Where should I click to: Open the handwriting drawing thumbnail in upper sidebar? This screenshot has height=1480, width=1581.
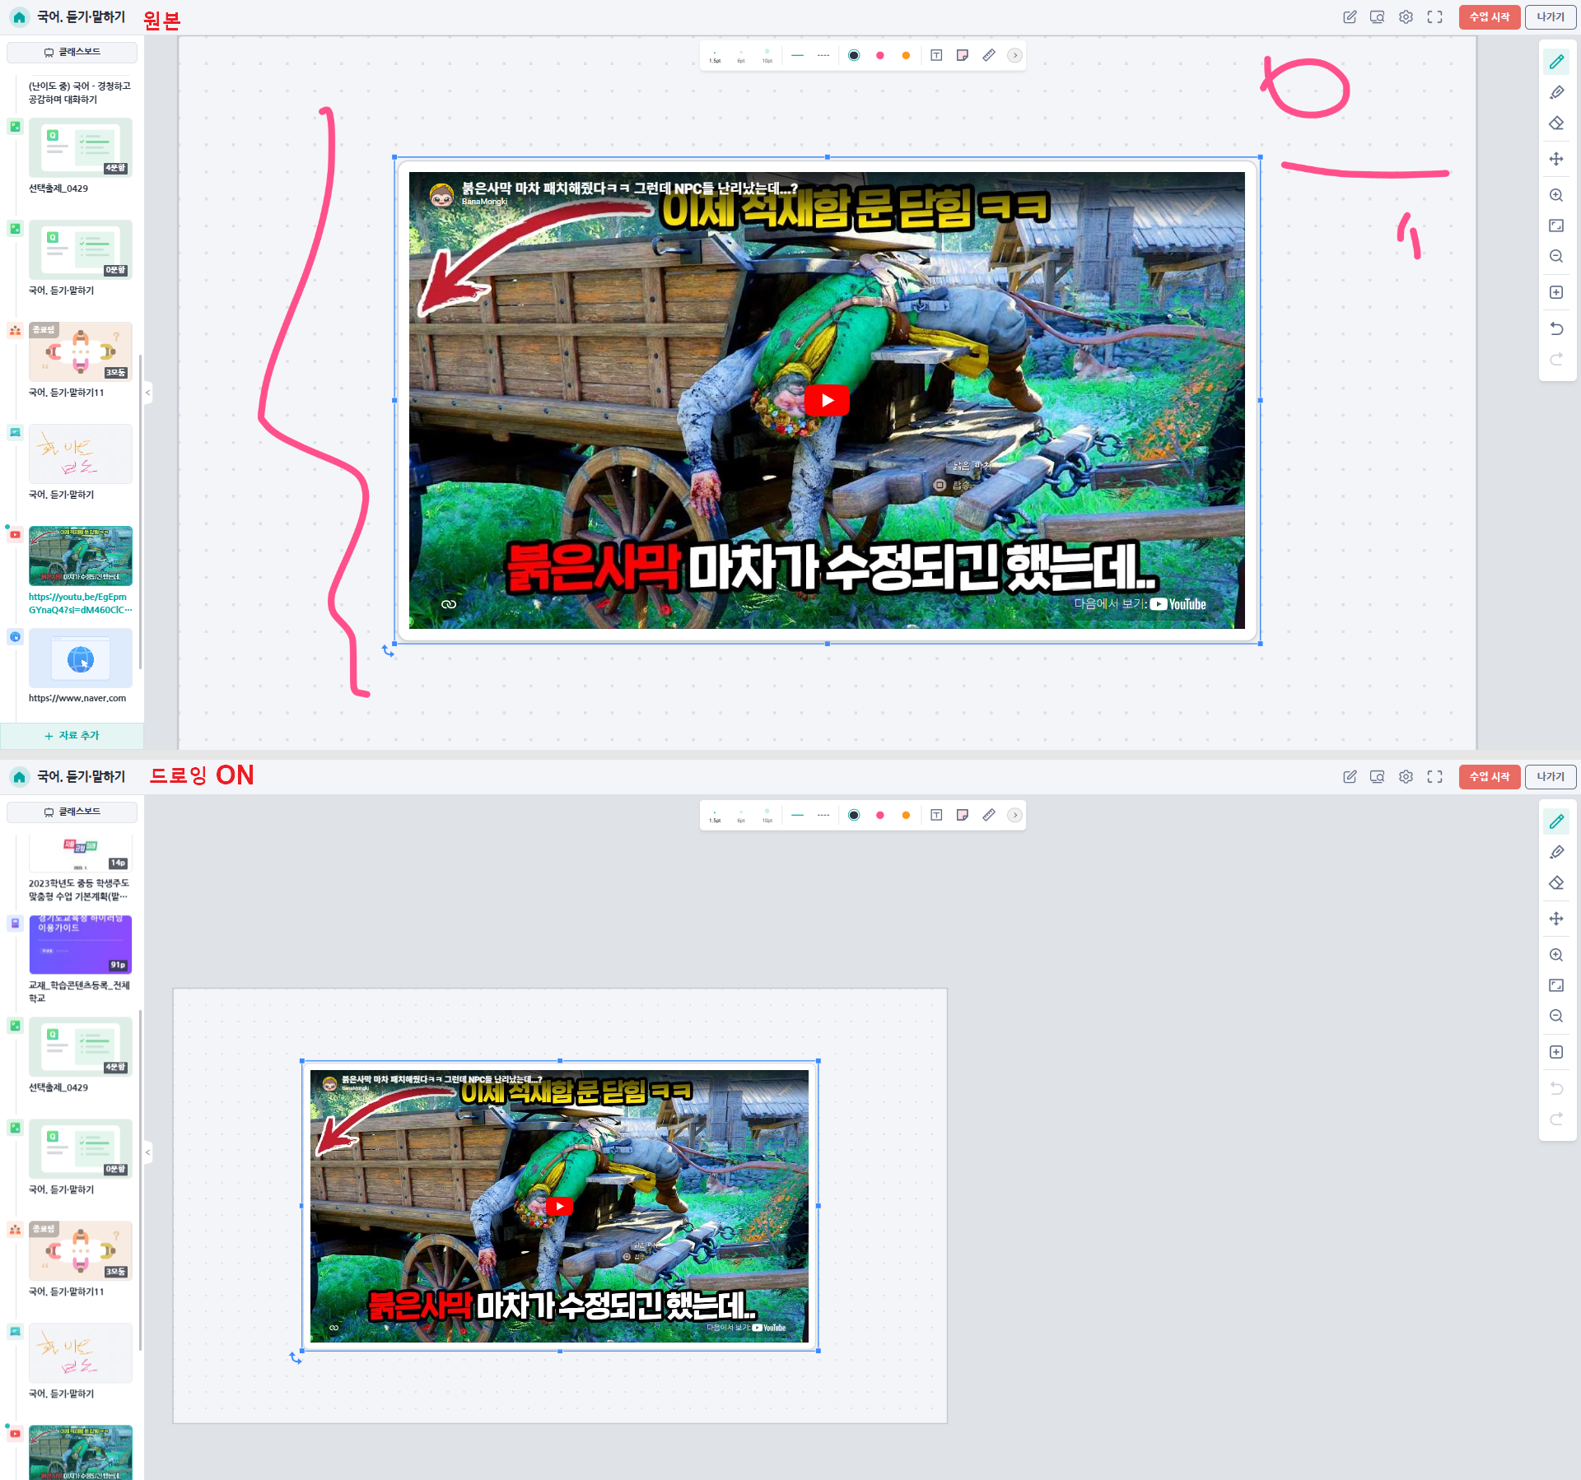[x=81, y=454]
